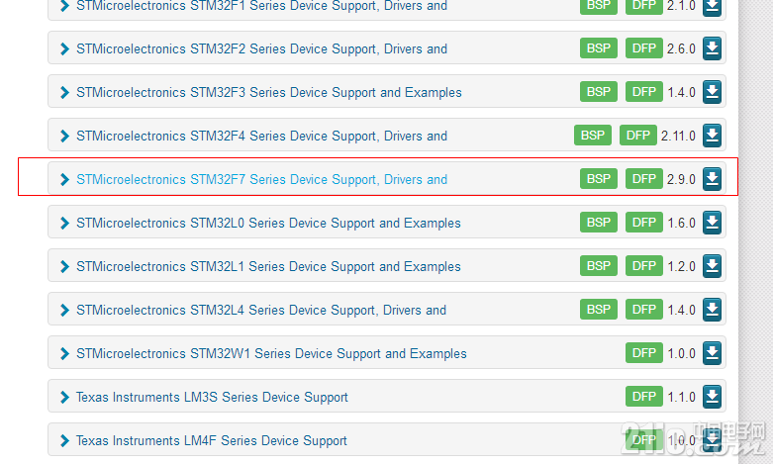Select version 2.9.0 of STM32F7 pack
The height and width of the screenshot is (464, 773).
[681, 179]
